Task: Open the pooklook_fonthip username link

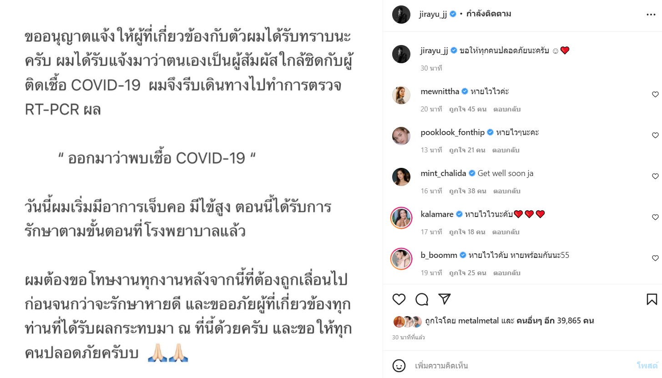Action: 453,132
